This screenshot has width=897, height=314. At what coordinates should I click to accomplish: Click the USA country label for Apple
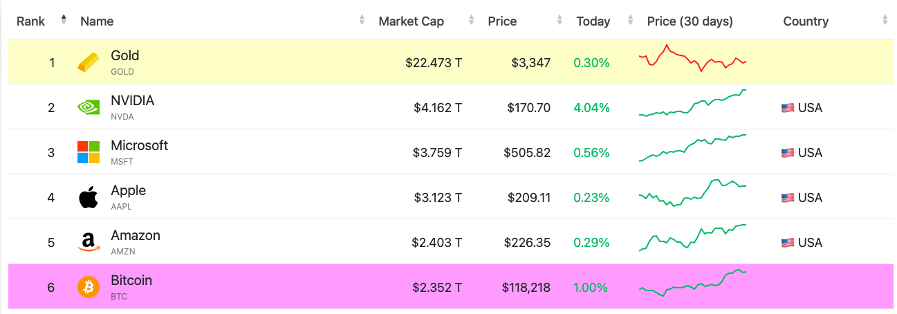(810, 198)
